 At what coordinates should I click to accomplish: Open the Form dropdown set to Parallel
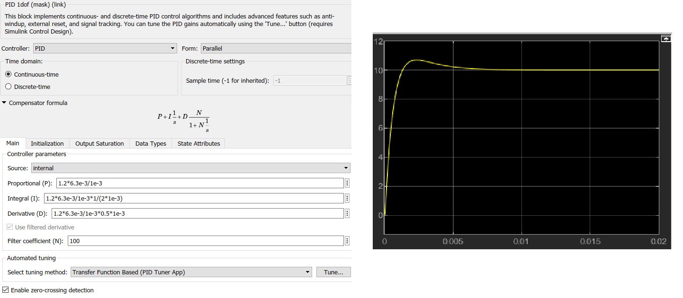(x=276, y=49)
